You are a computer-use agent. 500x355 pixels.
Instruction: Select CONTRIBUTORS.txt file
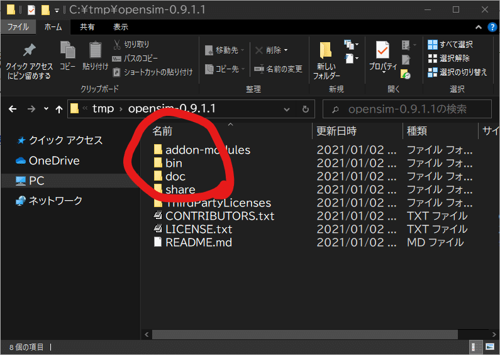click(x=214, y=216)
